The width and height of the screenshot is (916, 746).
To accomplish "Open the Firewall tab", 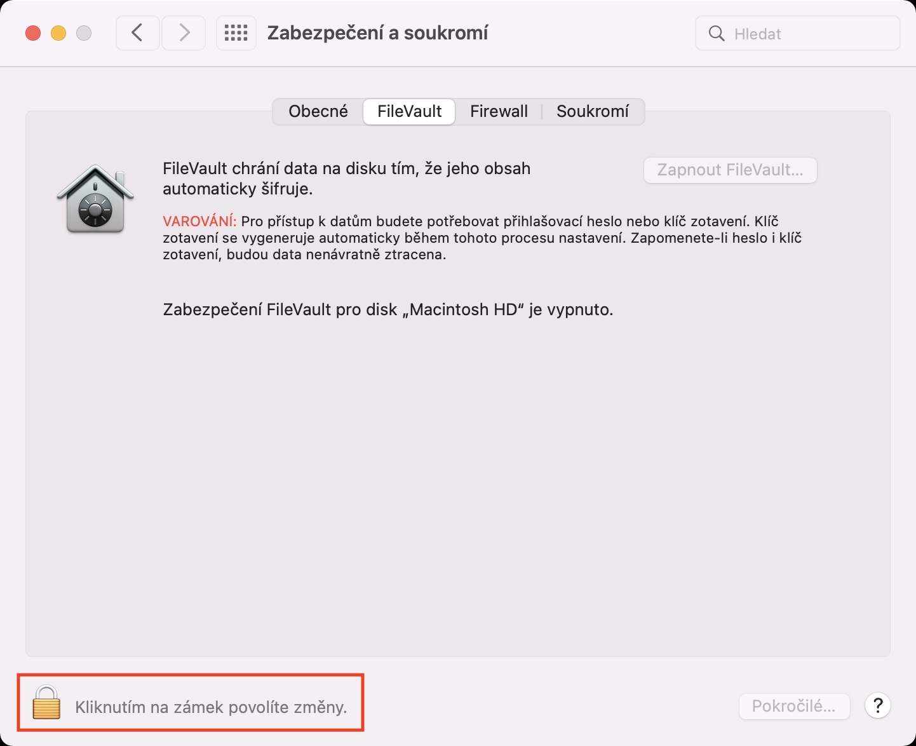I will [499, 111].
